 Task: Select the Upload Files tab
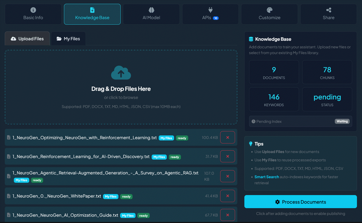coord(27,39)
